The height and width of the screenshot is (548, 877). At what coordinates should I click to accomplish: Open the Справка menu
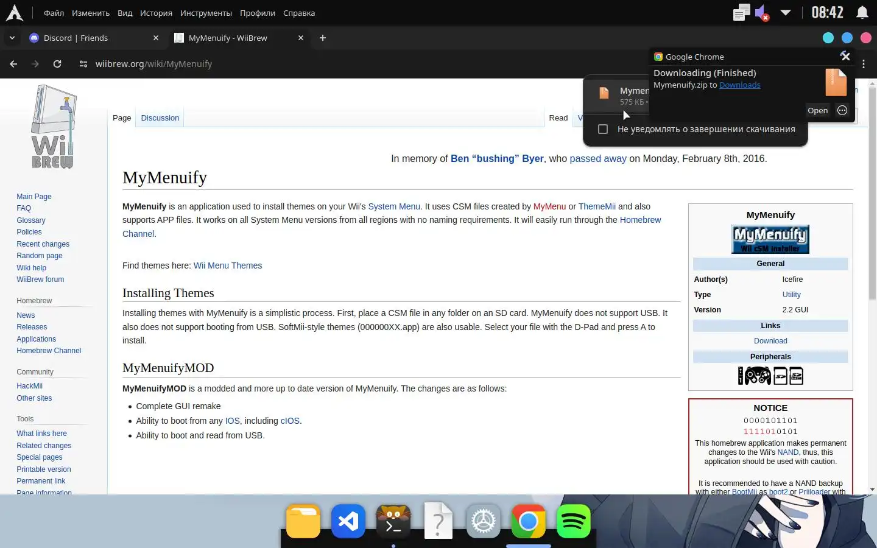point(299,13)
